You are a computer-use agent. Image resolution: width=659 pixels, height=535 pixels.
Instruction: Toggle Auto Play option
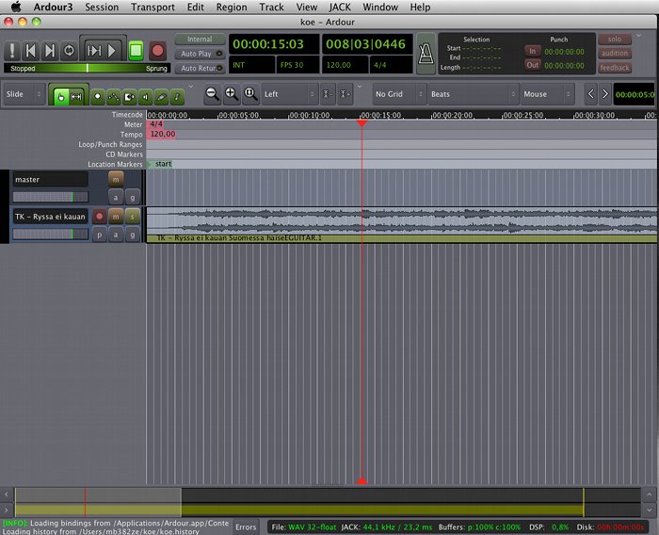click(200, 54)
